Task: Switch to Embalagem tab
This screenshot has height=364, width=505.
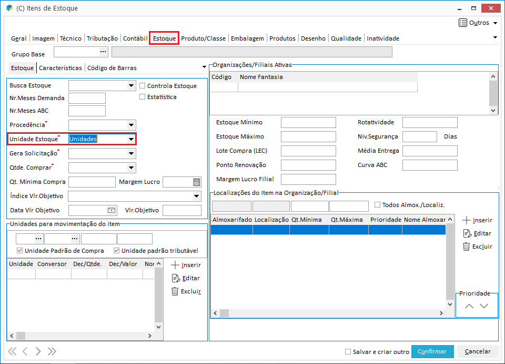Action: pos(247,38)
